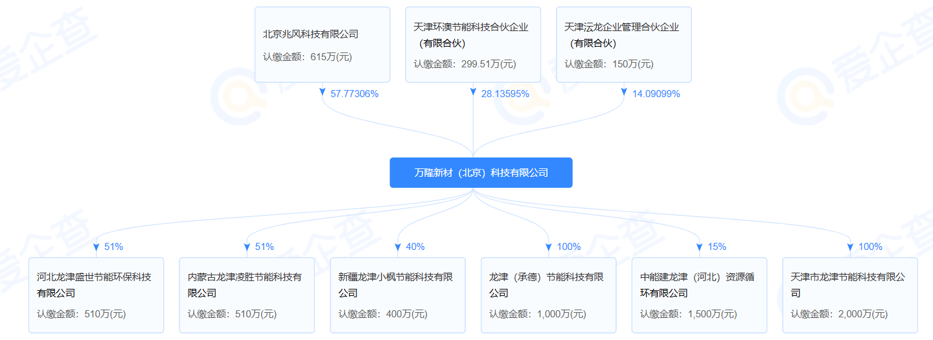The height and width of the screenshot is (340, 933).
Task: Select the 内蒙古龙津凌胜节能科技有限公司 subsidiary card
Action: [247, 295]
